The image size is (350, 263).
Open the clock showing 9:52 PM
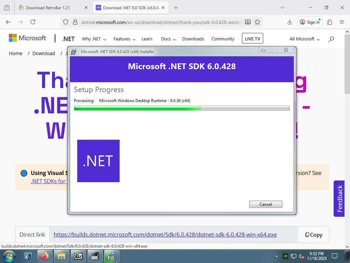pos(317,256)
